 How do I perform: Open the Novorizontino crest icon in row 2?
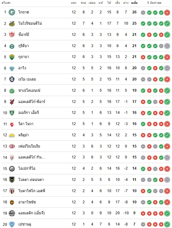pos(12,23)
